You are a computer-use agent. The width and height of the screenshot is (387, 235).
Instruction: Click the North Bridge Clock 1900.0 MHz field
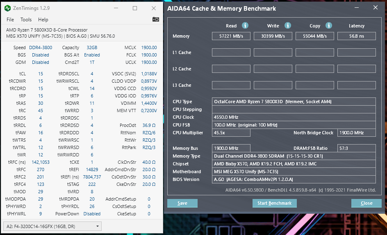coord(357,133)
